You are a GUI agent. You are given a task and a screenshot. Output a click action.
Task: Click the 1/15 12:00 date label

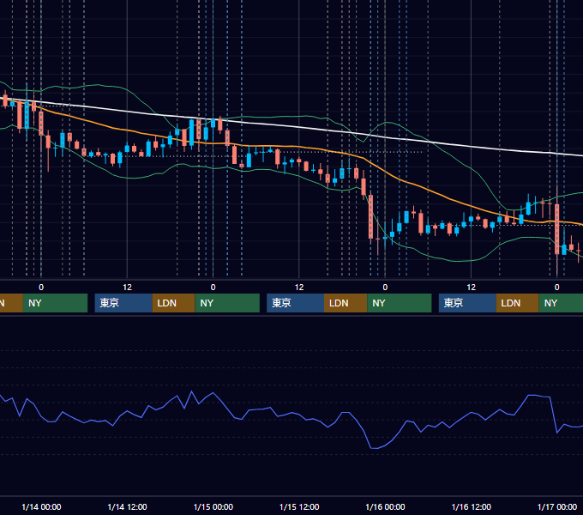tap(299, 506)
